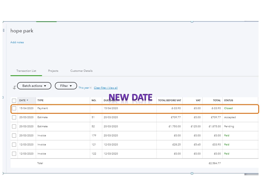Select the Transaction List tab
Screen dimensions: 261x196
26,71
